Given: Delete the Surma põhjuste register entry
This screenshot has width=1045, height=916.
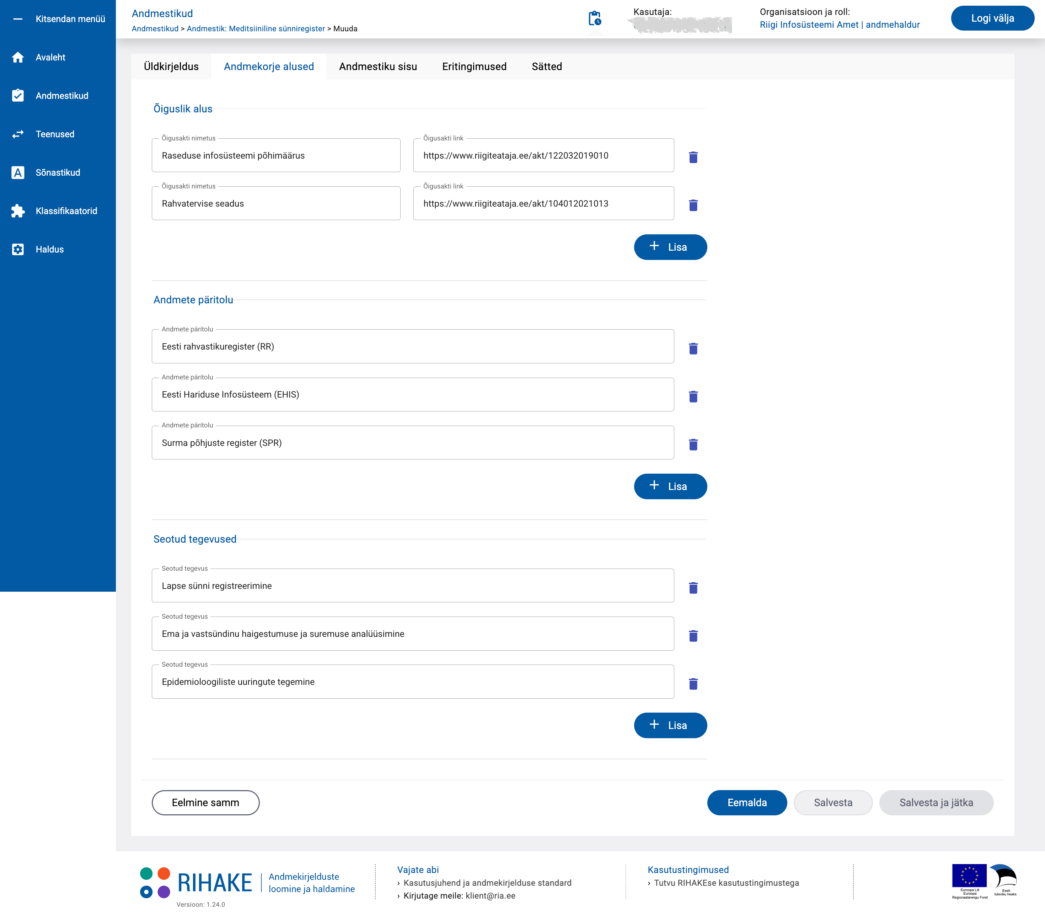Looking at the screenshot, I should [x=693, y=444].
